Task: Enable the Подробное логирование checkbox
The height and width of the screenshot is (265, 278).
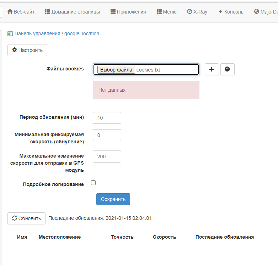Action: (x=93, y=183)
